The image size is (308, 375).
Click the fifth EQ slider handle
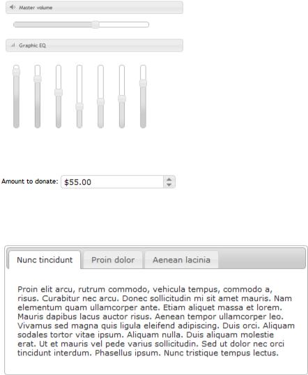pos(100,102)
